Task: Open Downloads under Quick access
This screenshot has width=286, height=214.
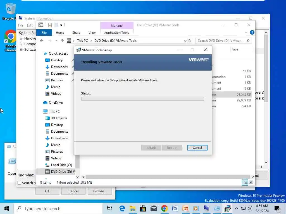Action: [59, 67]
